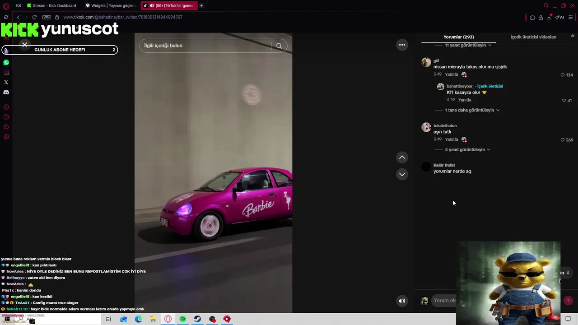578x325 pixels.
Task: Click the 'Yorum ekle' comment field
Action: click(444, 301)
